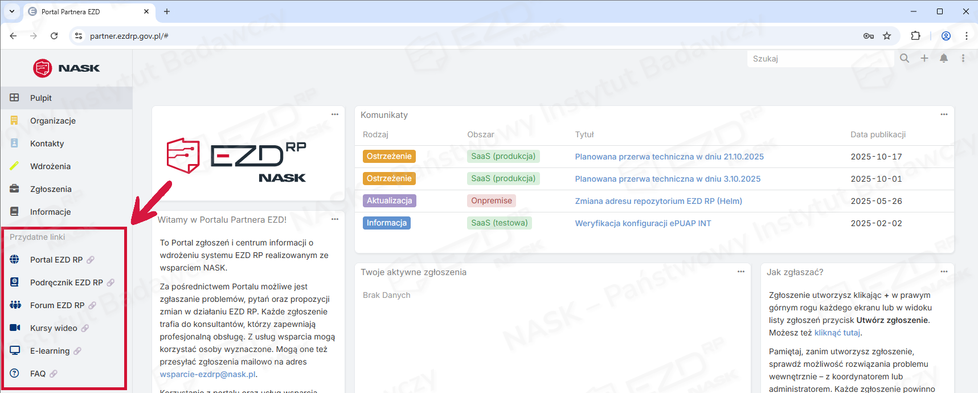Open the Chrome profile avatar icon

click(x=946, y=36)
